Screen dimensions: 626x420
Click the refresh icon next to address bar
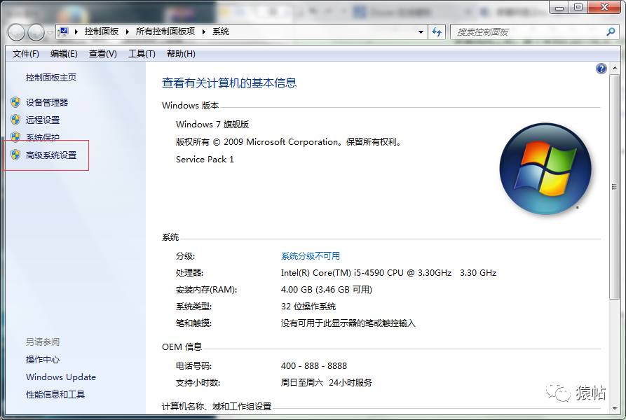[437, 32]
